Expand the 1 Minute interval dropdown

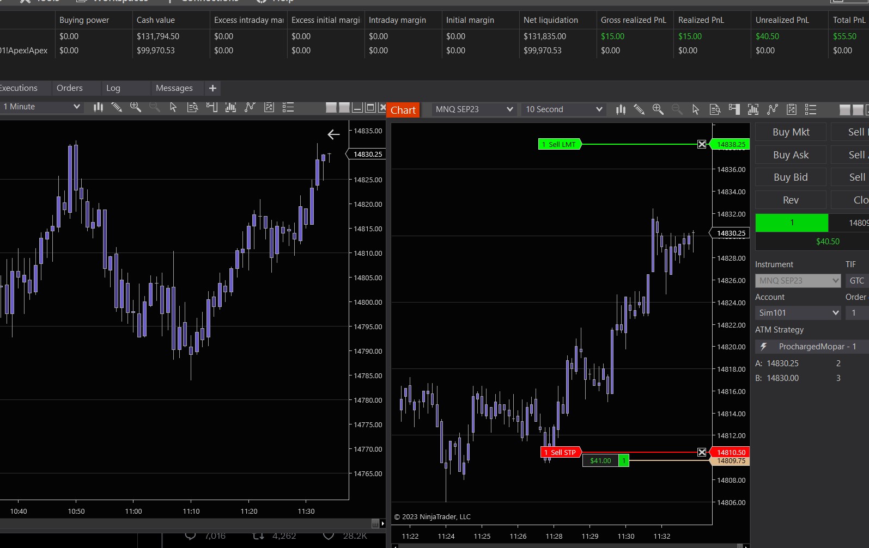point(76,107)
